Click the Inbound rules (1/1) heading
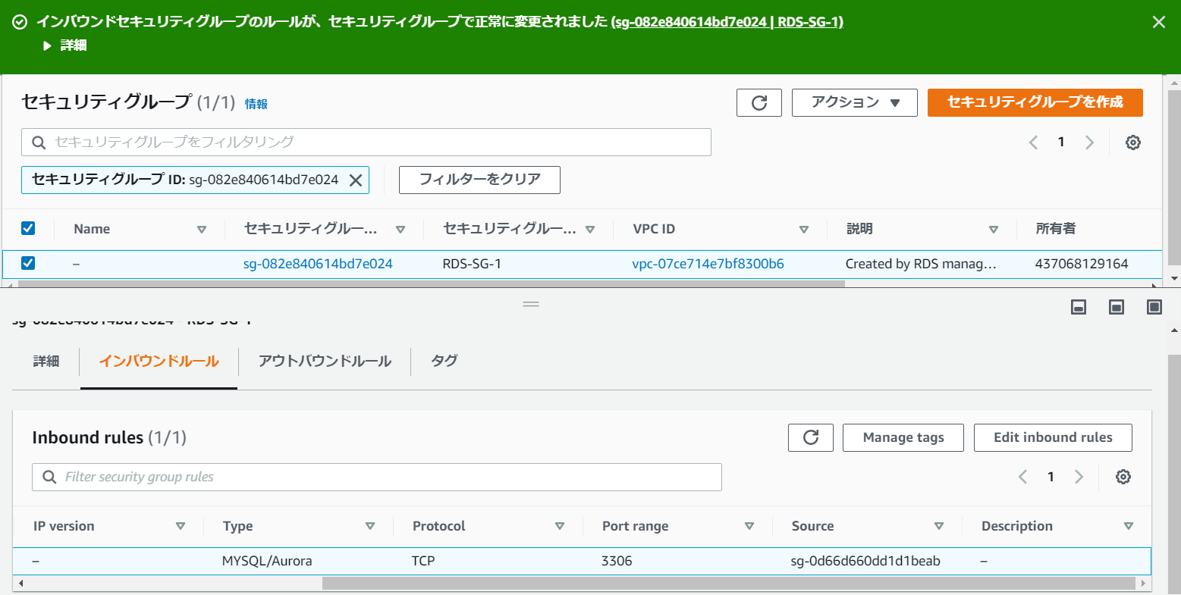The image size is (1181, 595). 109,437
